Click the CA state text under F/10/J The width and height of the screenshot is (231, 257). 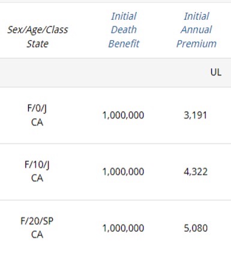coord(37,178)
